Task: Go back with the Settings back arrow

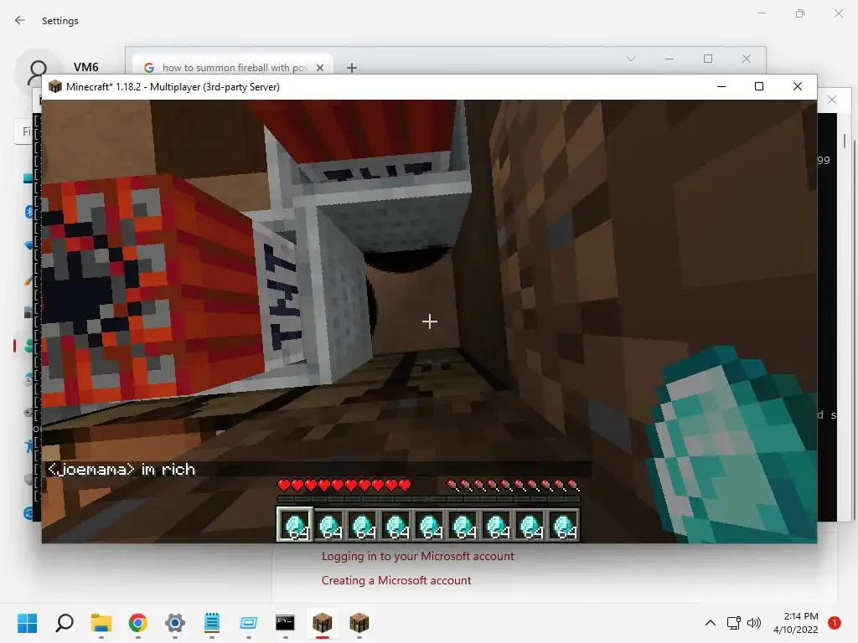Action: (x=20, y=20)
